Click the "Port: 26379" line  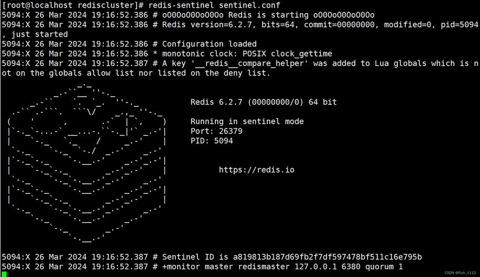216,131
